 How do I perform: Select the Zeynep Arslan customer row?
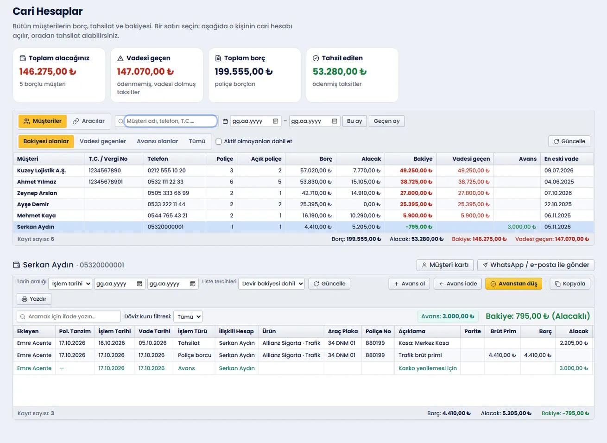[303, 193]
